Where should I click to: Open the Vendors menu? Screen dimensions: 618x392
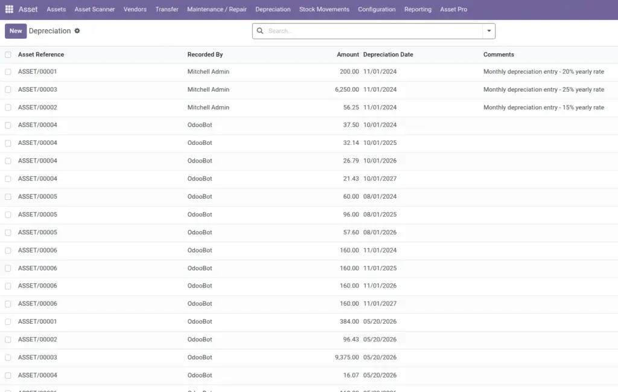coord(135,9)
